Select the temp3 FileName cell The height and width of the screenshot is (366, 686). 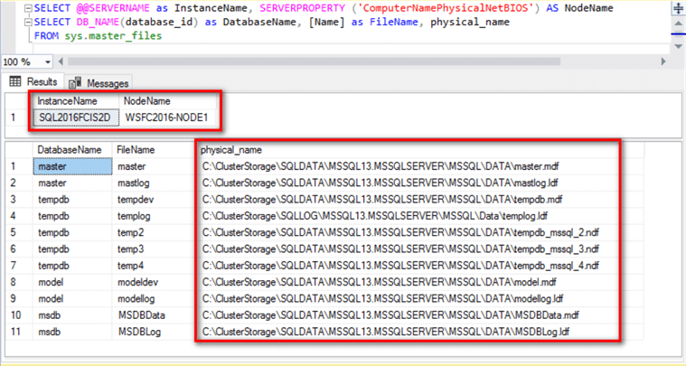tap(152, 249)
